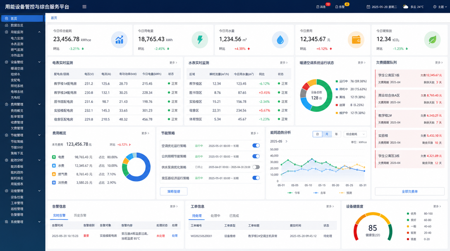Click the green leaf 今日碳排放 icon
Screen dimensions: 450x251
pyautogui.click(x=432, y=40)
